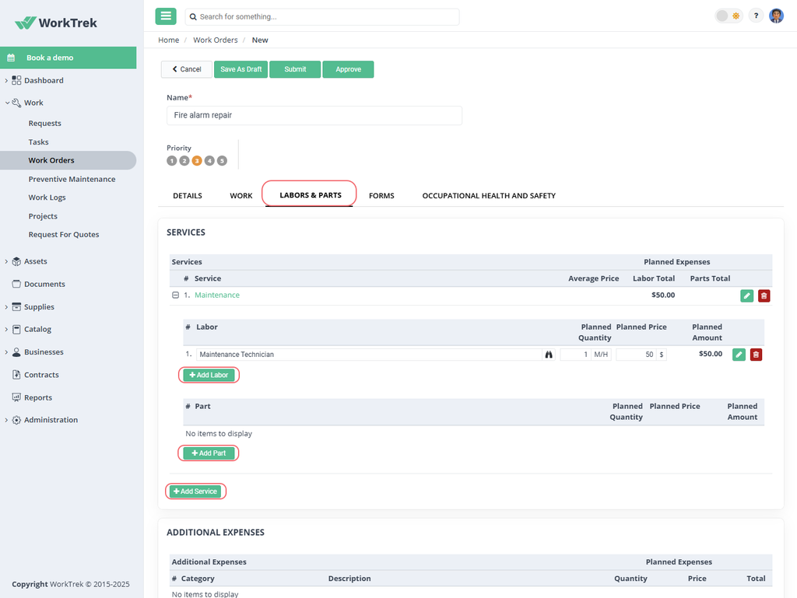Go to Home breadcrumb link

point(168,40)
